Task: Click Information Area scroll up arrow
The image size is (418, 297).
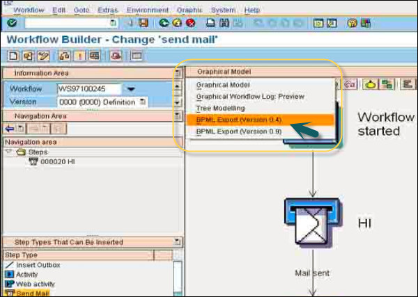Action: pyautogui.click(x=177, y=86)
